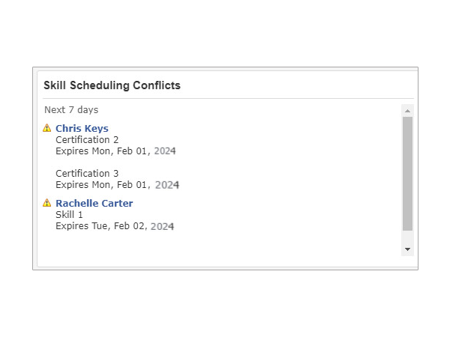
Task: Click Expires Tue, Feb 02, 2024 text
Action: 115,226
